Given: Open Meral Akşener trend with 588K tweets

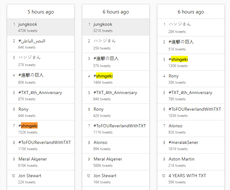Looking at the screenshot, I should coord(116,162).
